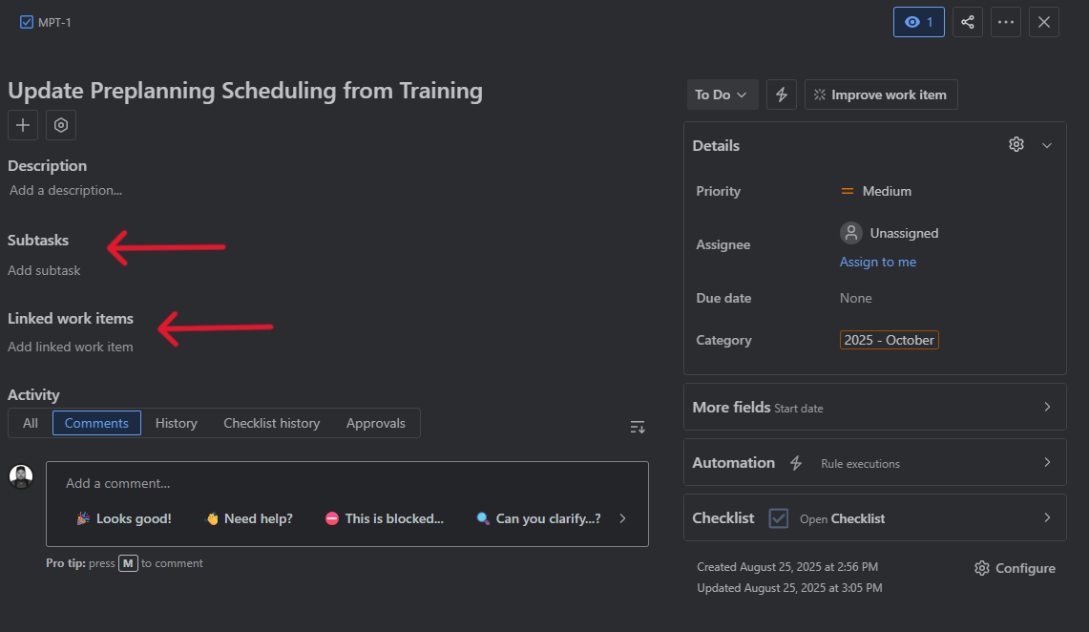Toggle the watch eye button
This screenshot has width=1089, height=632.
click(x=919, y=22)
